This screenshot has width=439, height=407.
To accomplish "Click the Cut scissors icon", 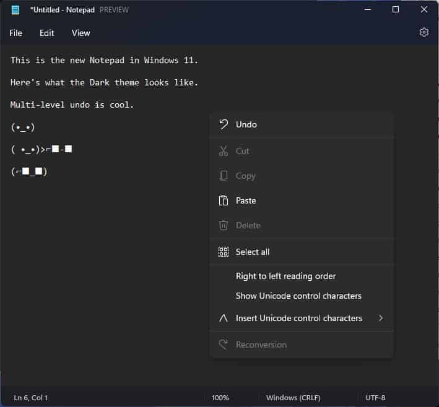I will [x=224, y=151].
